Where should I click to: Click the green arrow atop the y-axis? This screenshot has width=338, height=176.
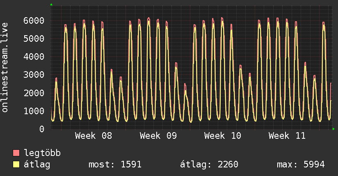51,5
